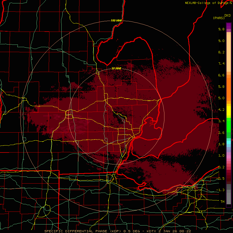Pick the cyan band beside 1.8
This screenshot has height=233, width=233.
tap(229, 142)
